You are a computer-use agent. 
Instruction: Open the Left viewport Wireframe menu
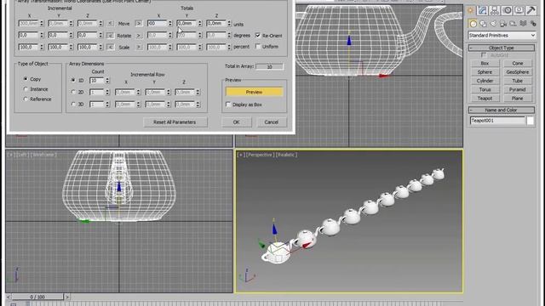click(x=43, y=155)
